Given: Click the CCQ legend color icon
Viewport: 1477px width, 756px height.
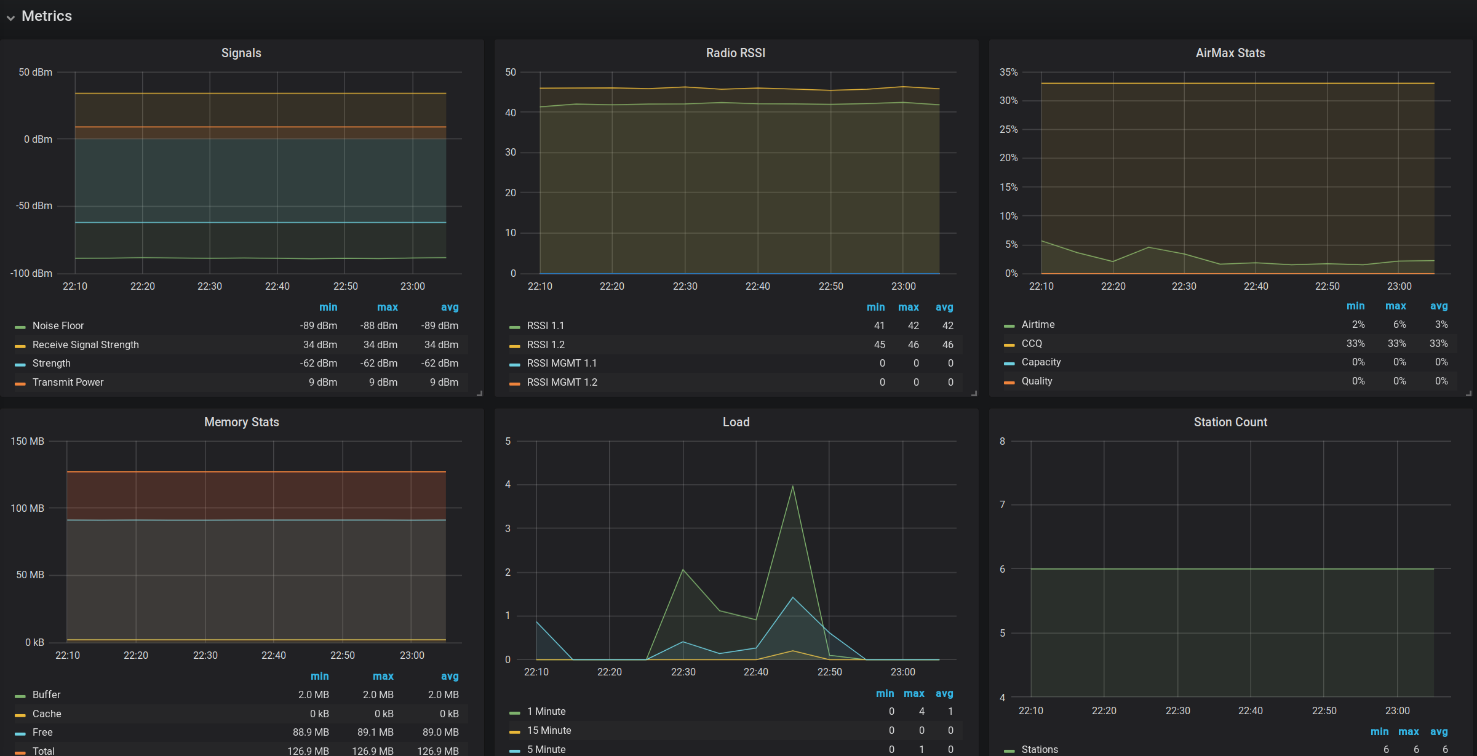Looking at the screenshot, I should coord(1009,344).
